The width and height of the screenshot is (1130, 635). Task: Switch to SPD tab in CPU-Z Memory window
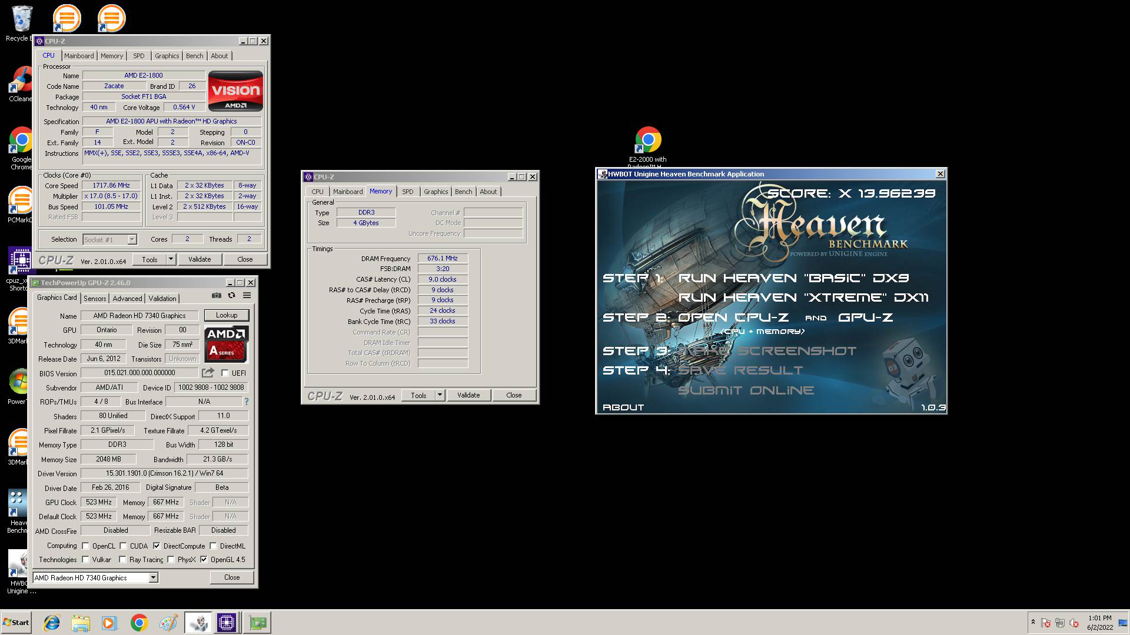407,192
